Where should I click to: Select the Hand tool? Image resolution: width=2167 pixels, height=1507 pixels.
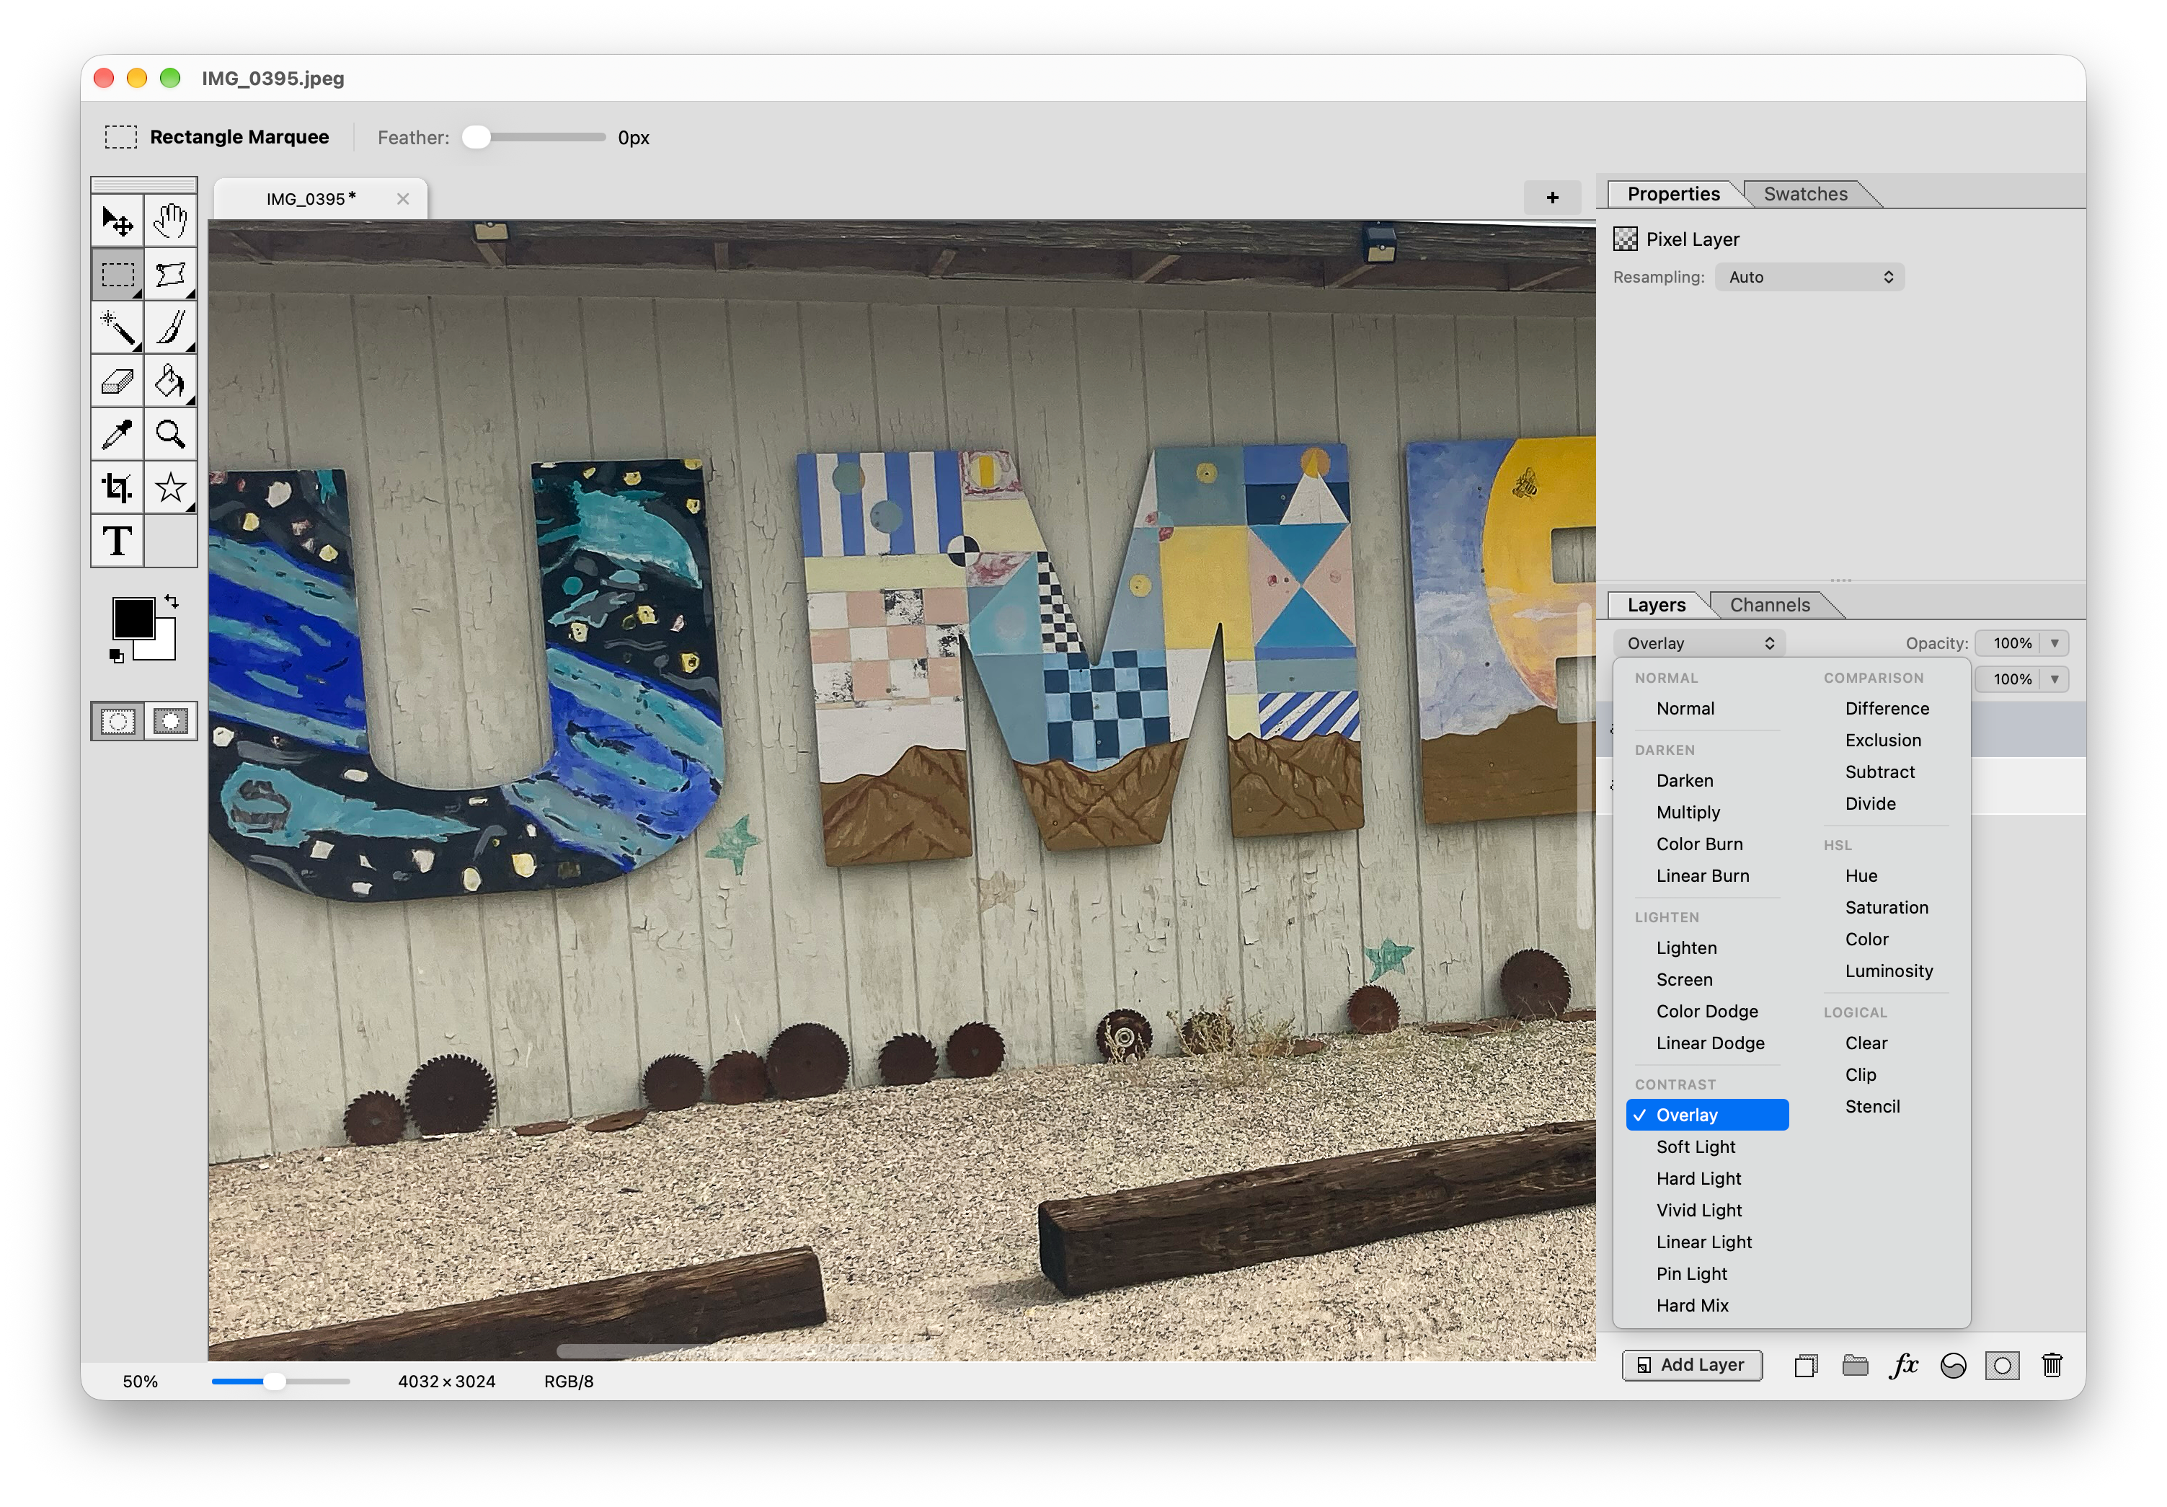point(171,222)
